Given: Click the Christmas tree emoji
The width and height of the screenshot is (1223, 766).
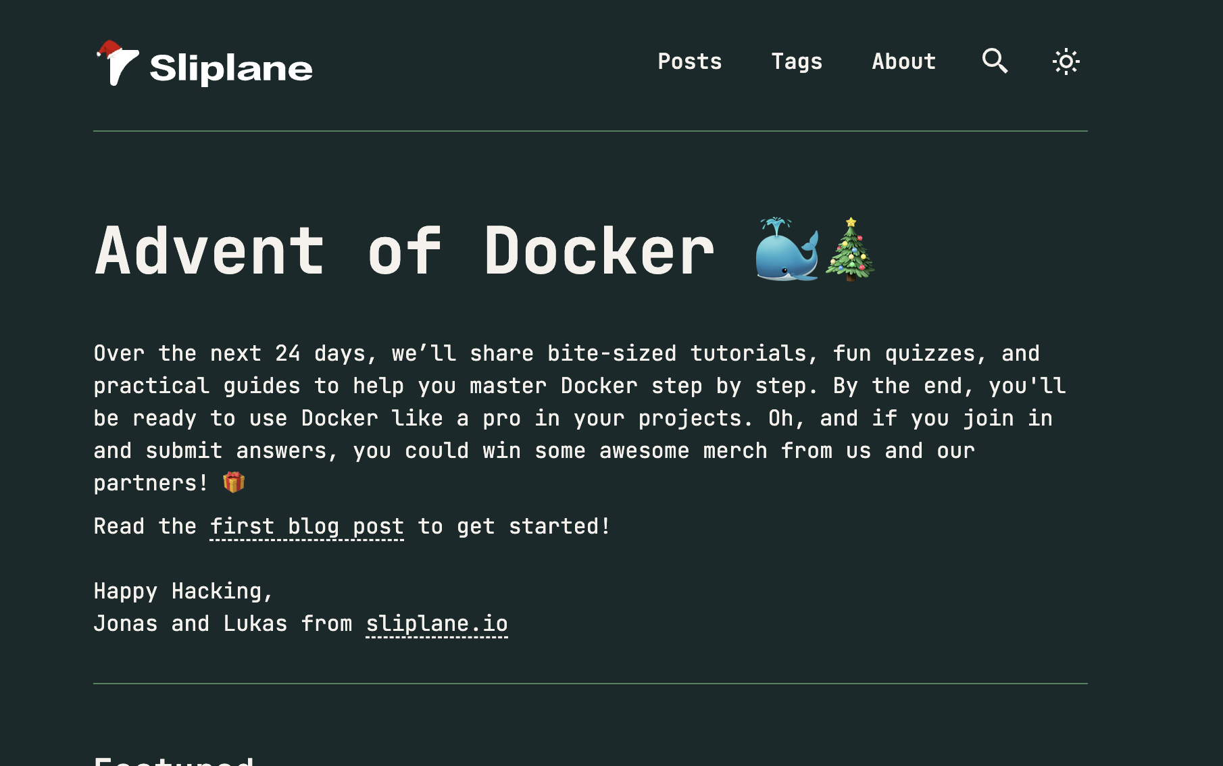Looking at the screenshot, I should pyautogui.click(x=849, y=253).
